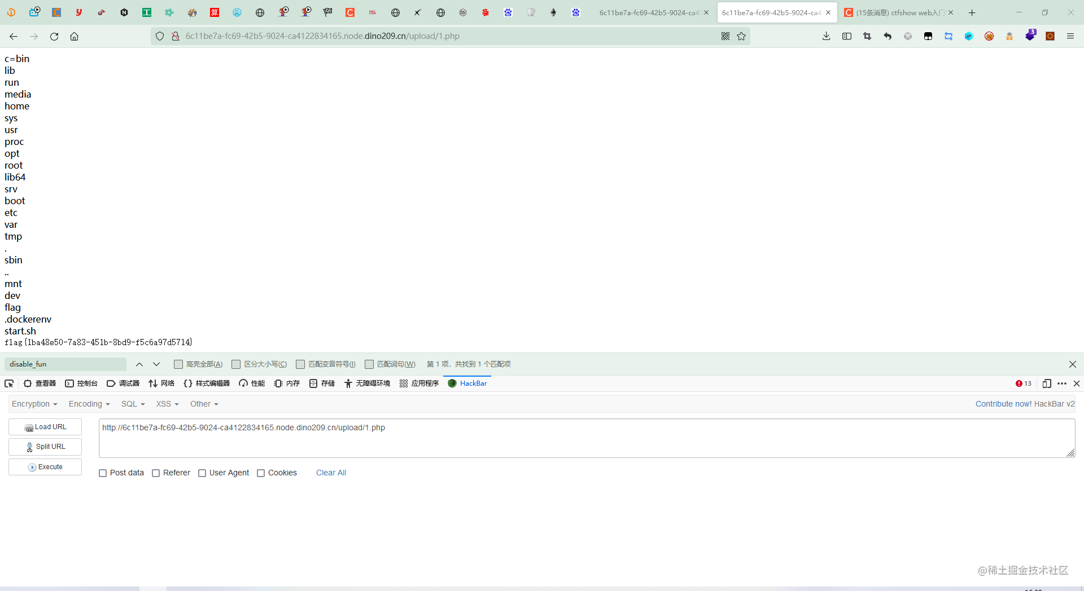Check the Post data checkbox
Viewport: 1084px width, 591px height.
click(x=103, y=473)
